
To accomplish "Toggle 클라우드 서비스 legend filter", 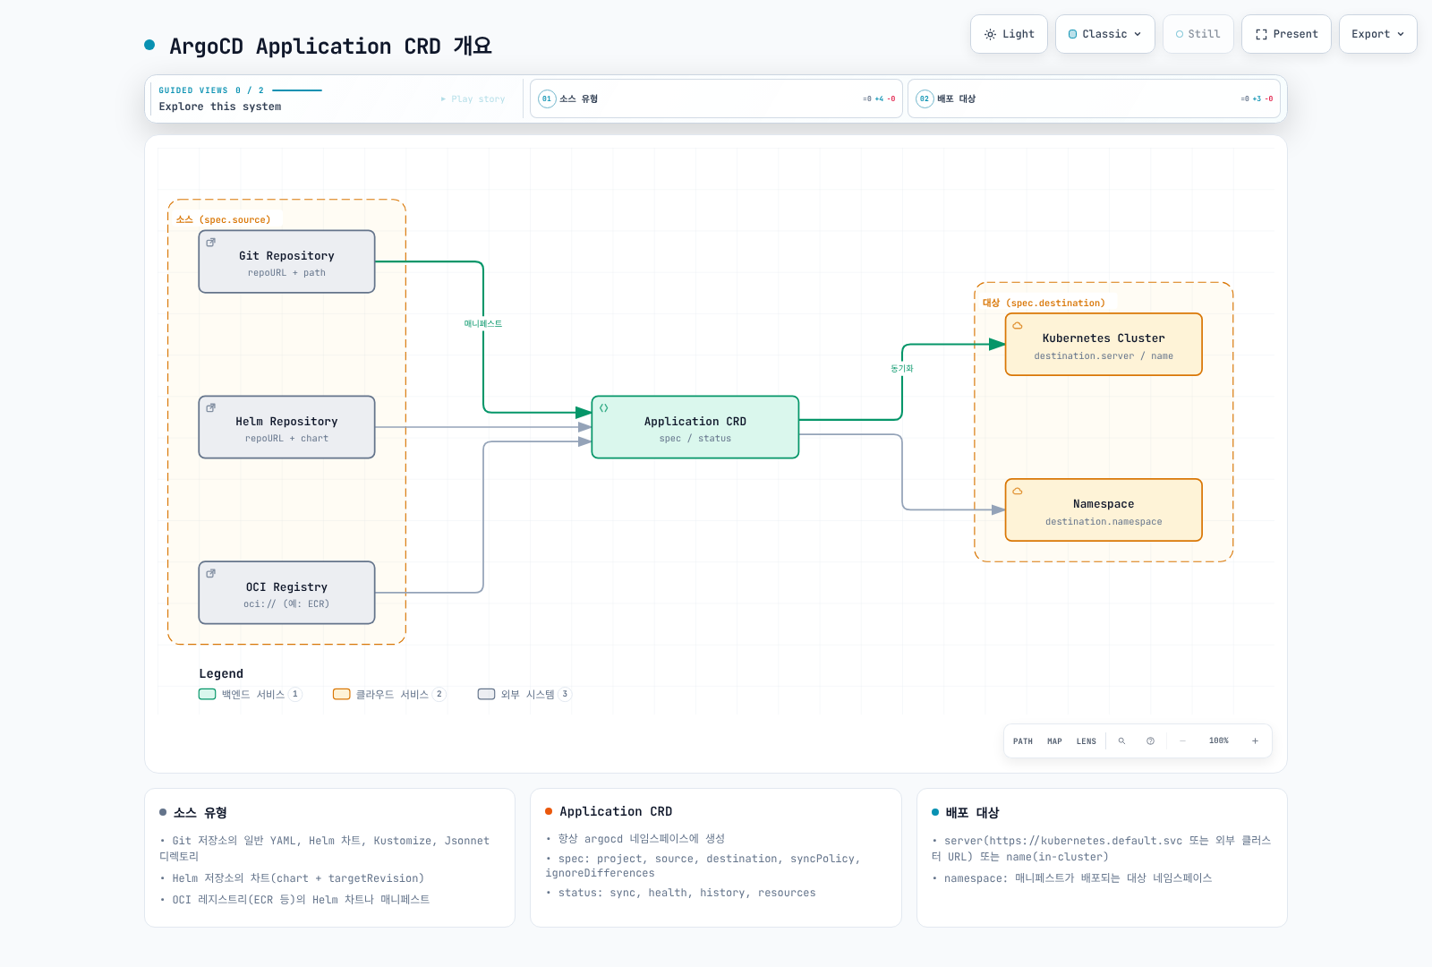I will tap(389, 694).
